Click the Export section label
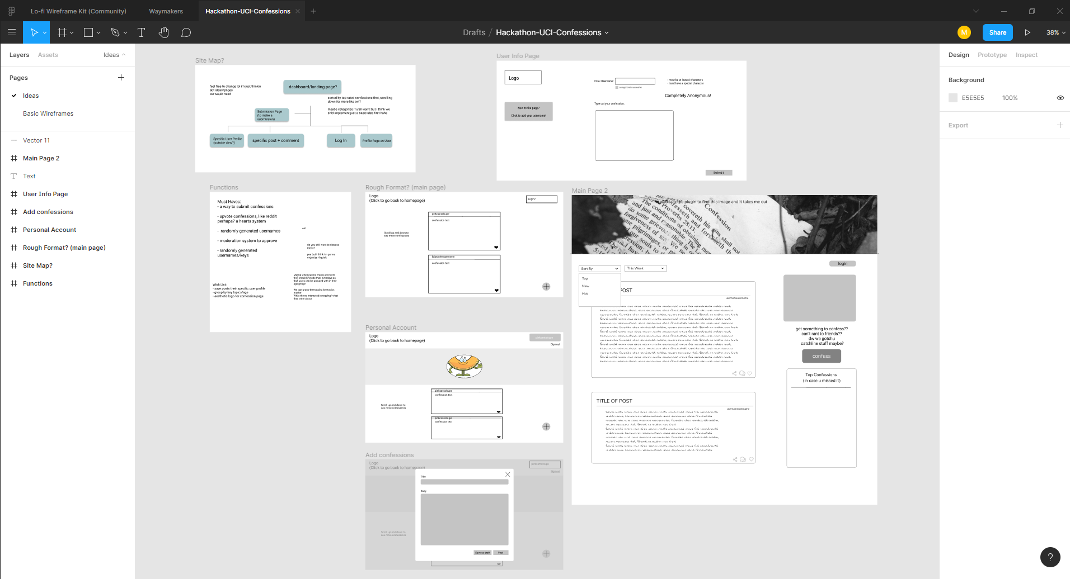The width and height of the screenshot is (1070, 579). coord(958,125)
